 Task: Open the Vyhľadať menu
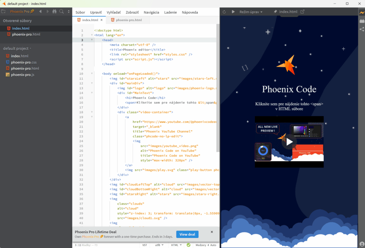point(114,12)
